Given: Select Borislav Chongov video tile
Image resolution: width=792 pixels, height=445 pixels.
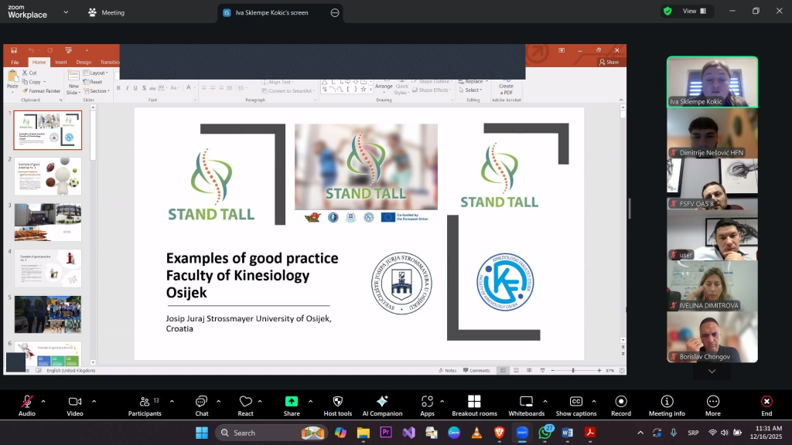Looking at the screenshot, I should point(712,337).
